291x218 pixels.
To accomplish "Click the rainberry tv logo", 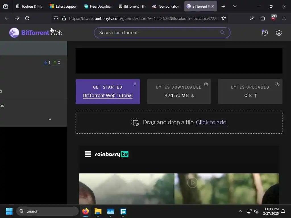I will click(111, 154).
